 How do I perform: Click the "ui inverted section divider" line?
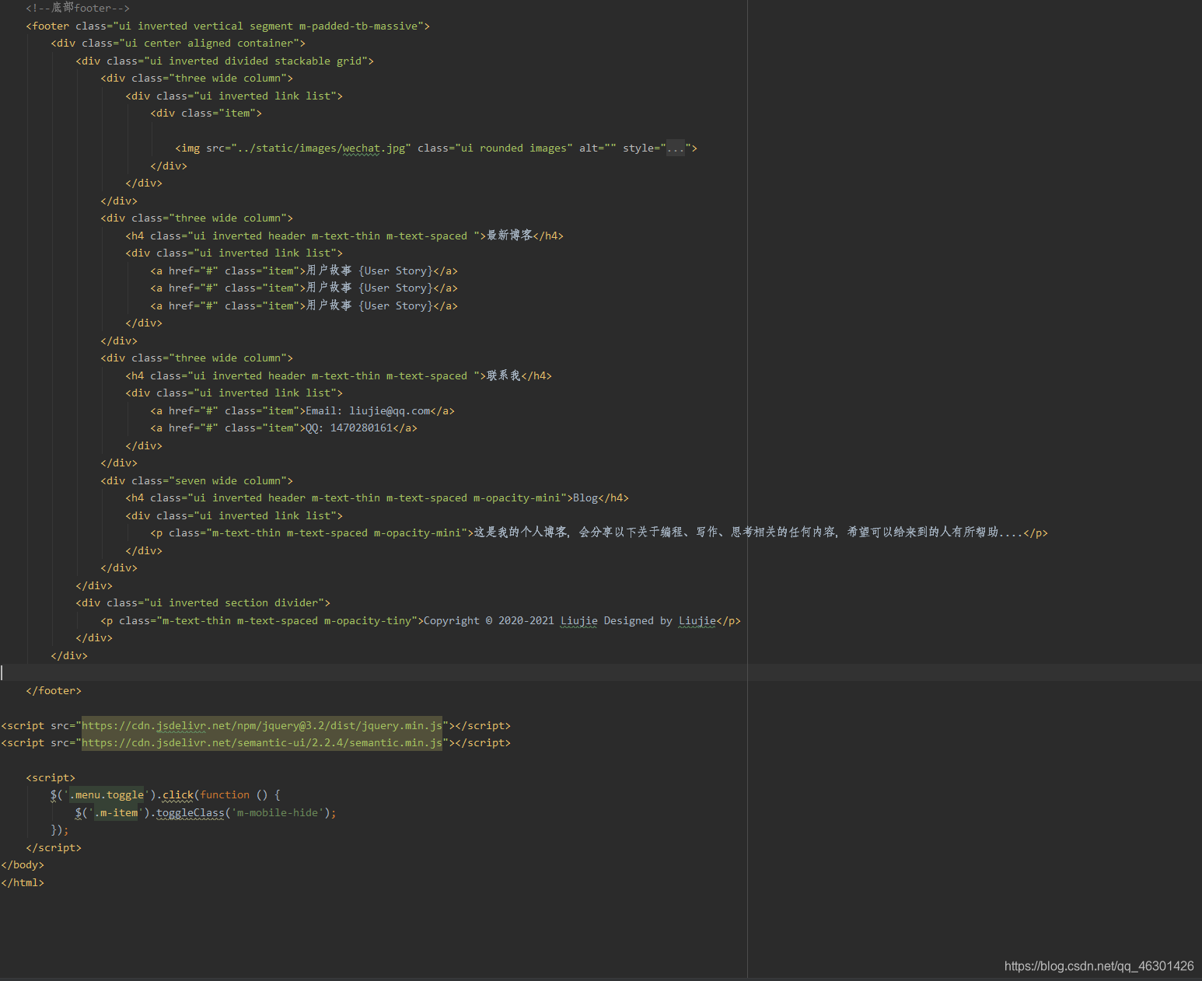pos(203,602)
